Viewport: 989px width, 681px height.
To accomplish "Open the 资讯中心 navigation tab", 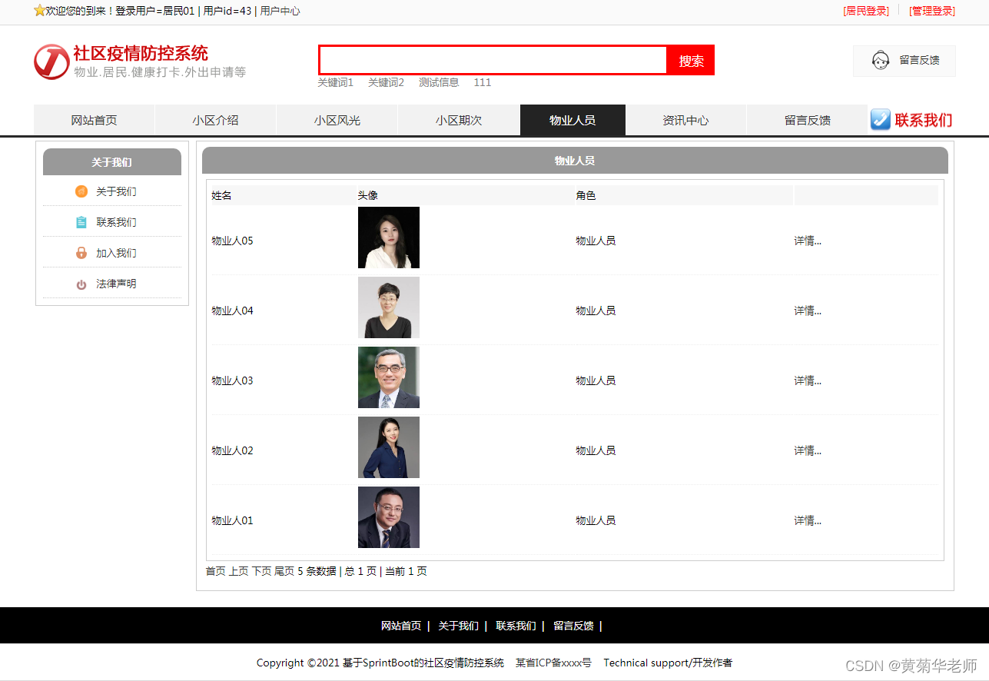I will (x=685, y=120).
